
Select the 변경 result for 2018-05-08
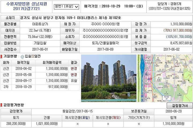pyautogui.click(x=74, y=75)
